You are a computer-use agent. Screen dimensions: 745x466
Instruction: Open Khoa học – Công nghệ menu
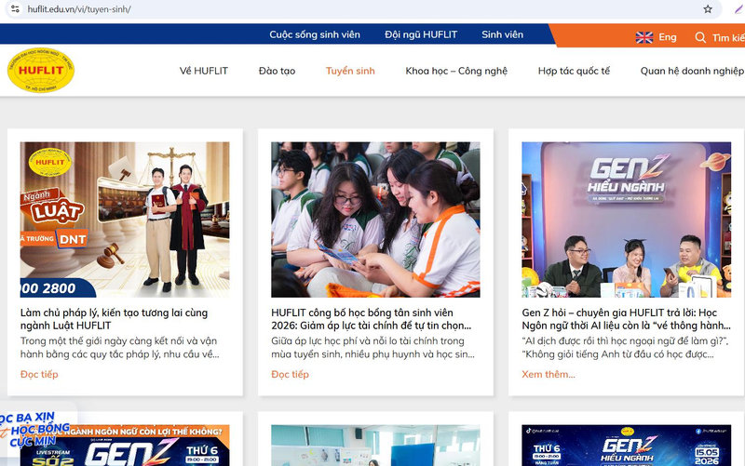pos(456,71)
